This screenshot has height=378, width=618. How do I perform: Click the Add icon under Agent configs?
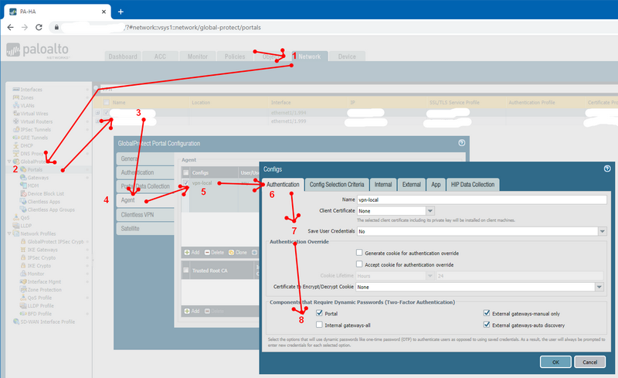tap(187, 253)
